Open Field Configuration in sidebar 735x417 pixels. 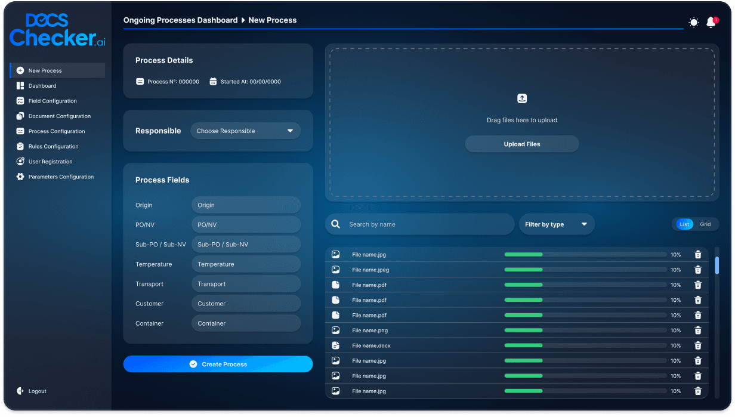pyautogui.click(x=52, y=101)
